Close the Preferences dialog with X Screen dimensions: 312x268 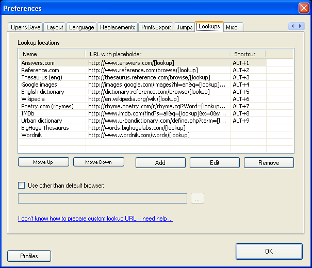pyautogui.click(x=304, y=8)
